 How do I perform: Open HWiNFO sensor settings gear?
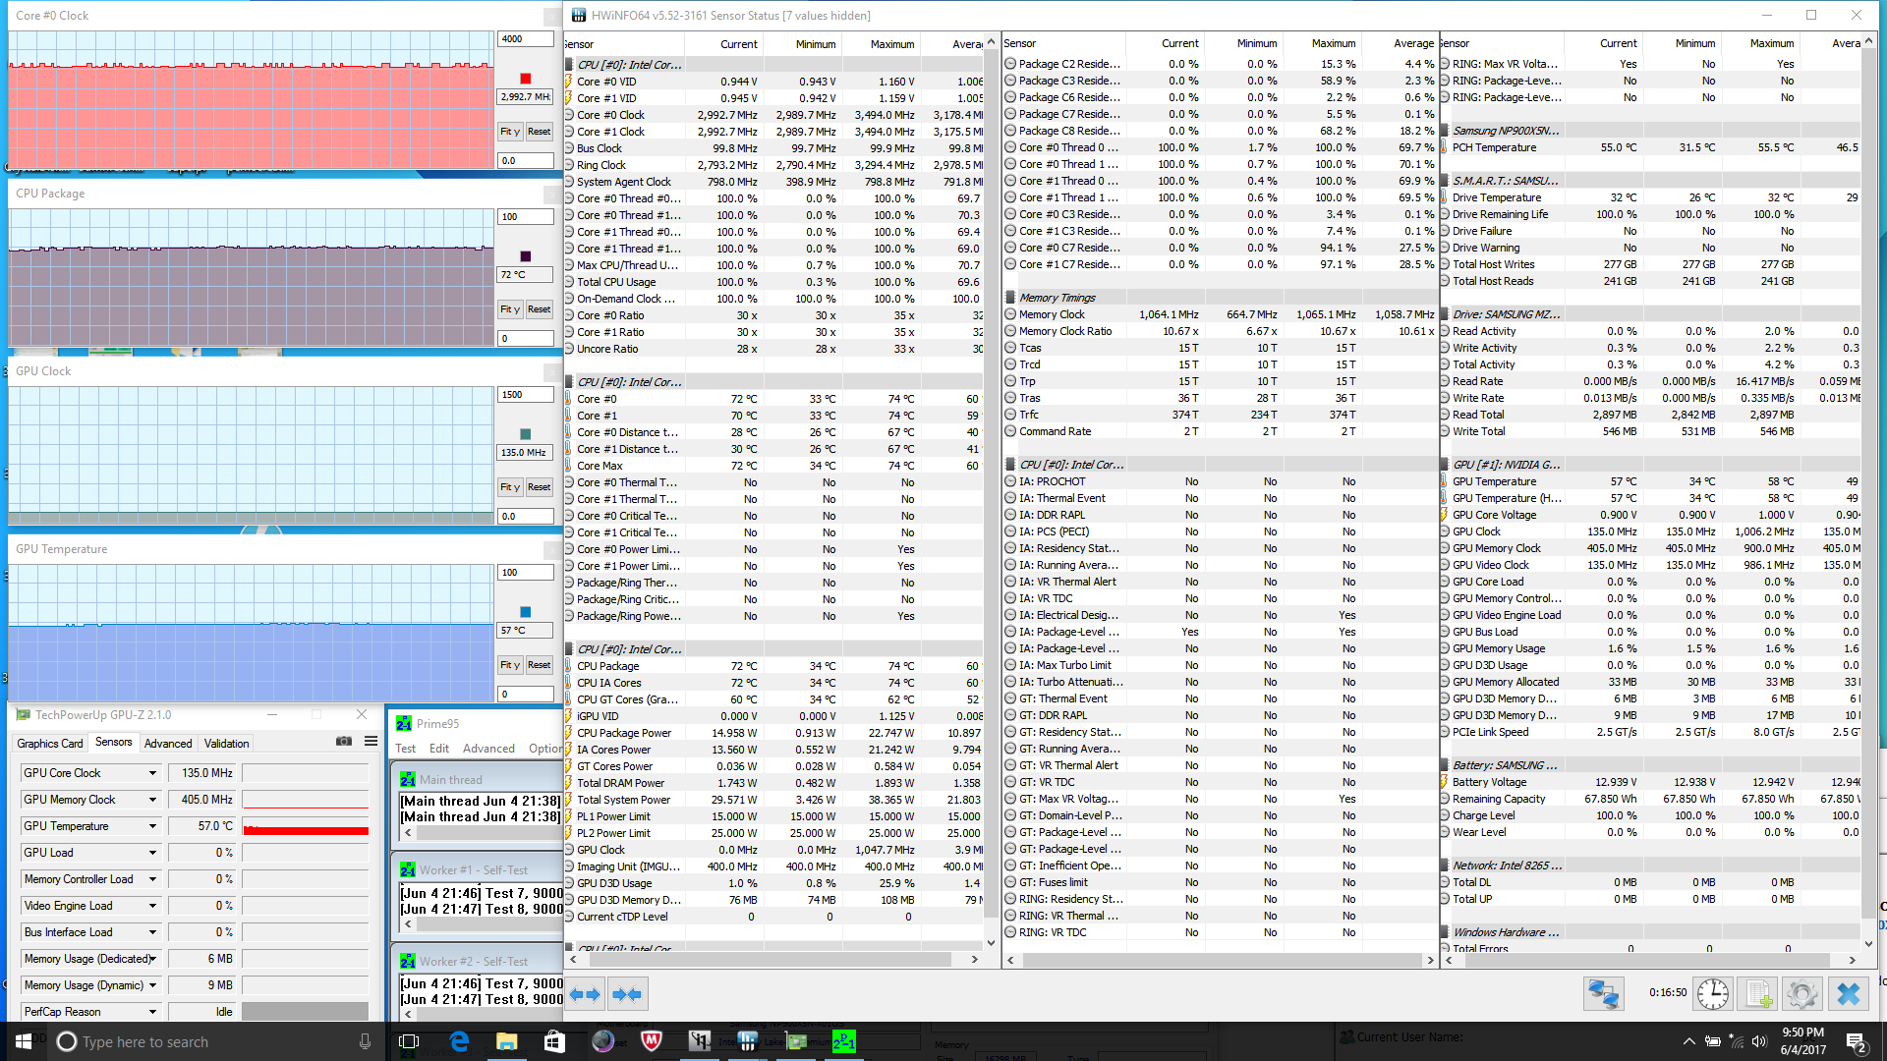[x=1802, y=994]
